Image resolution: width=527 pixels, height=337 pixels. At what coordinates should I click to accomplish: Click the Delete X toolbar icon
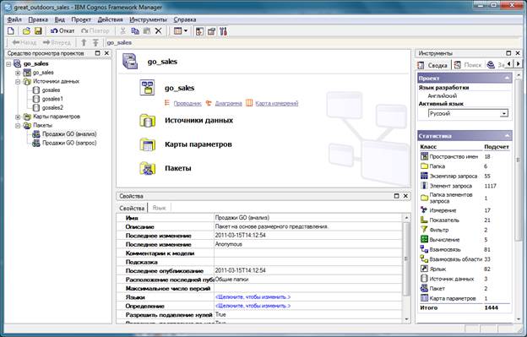158,31
